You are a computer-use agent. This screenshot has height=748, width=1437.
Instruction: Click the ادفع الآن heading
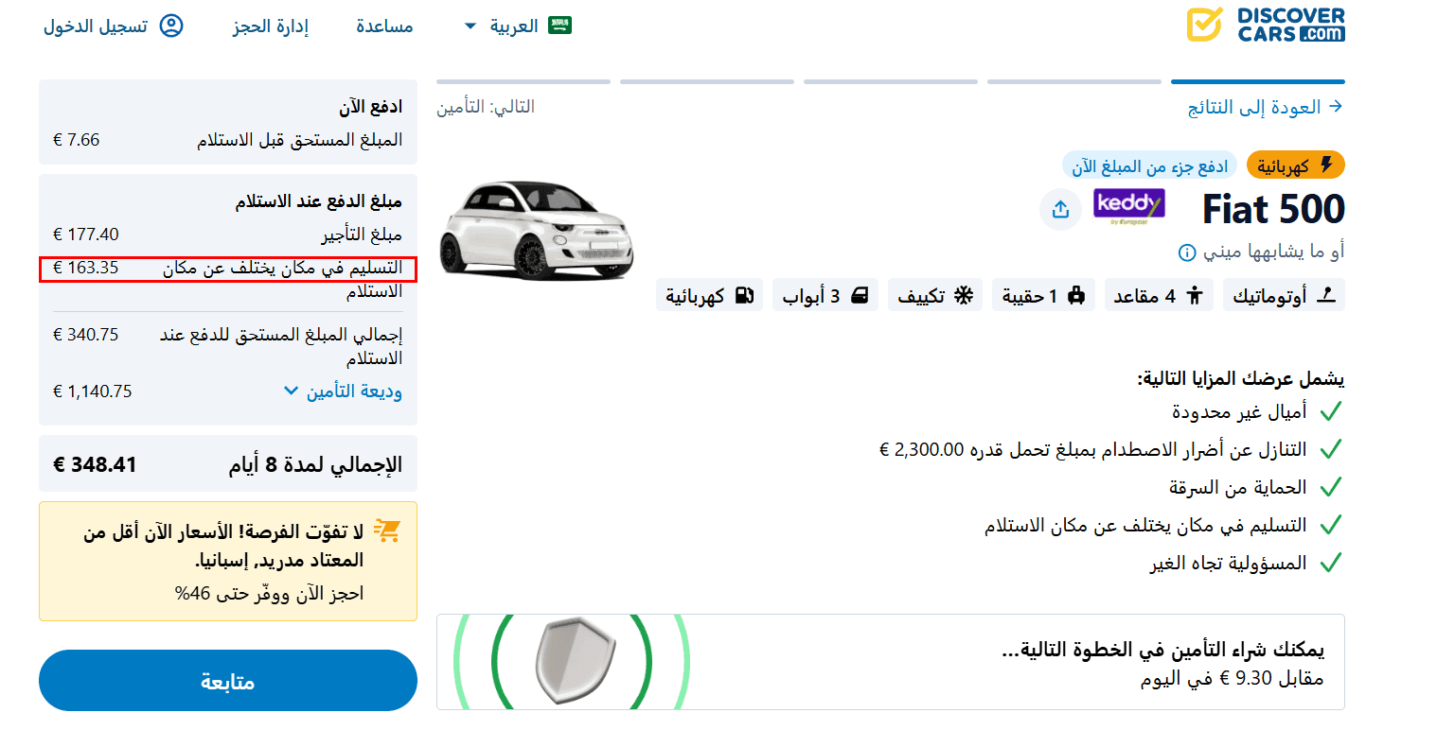371,107
